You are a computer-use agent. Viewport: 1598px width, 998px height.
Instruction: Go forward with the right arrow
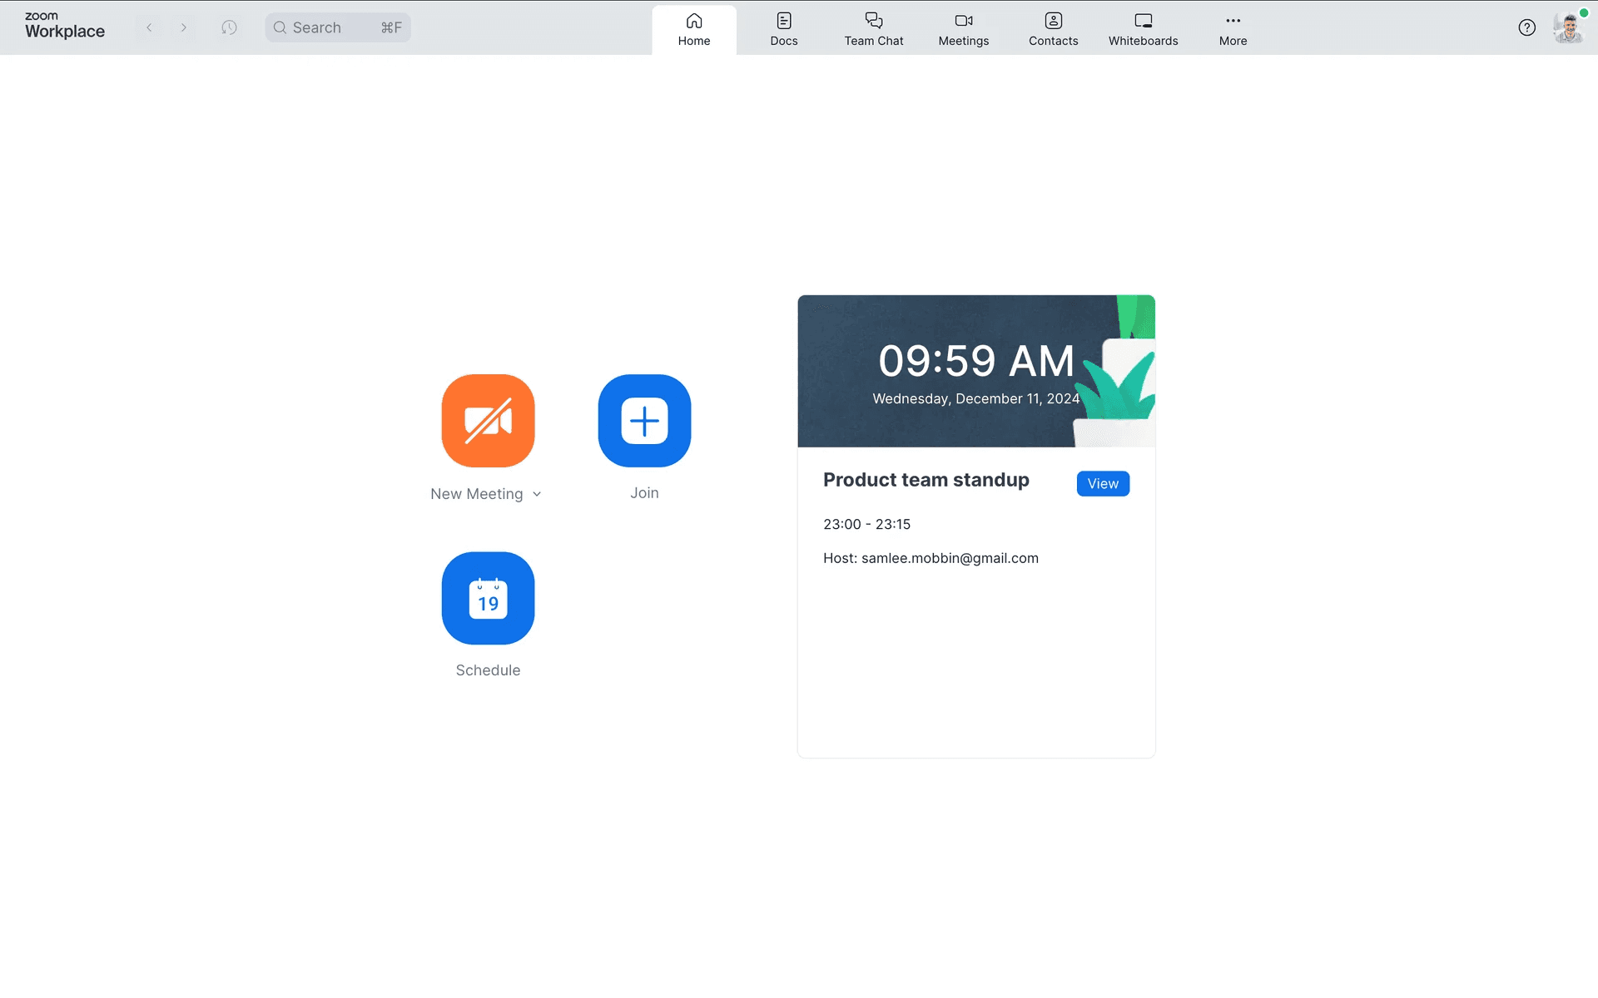(184, 27)
